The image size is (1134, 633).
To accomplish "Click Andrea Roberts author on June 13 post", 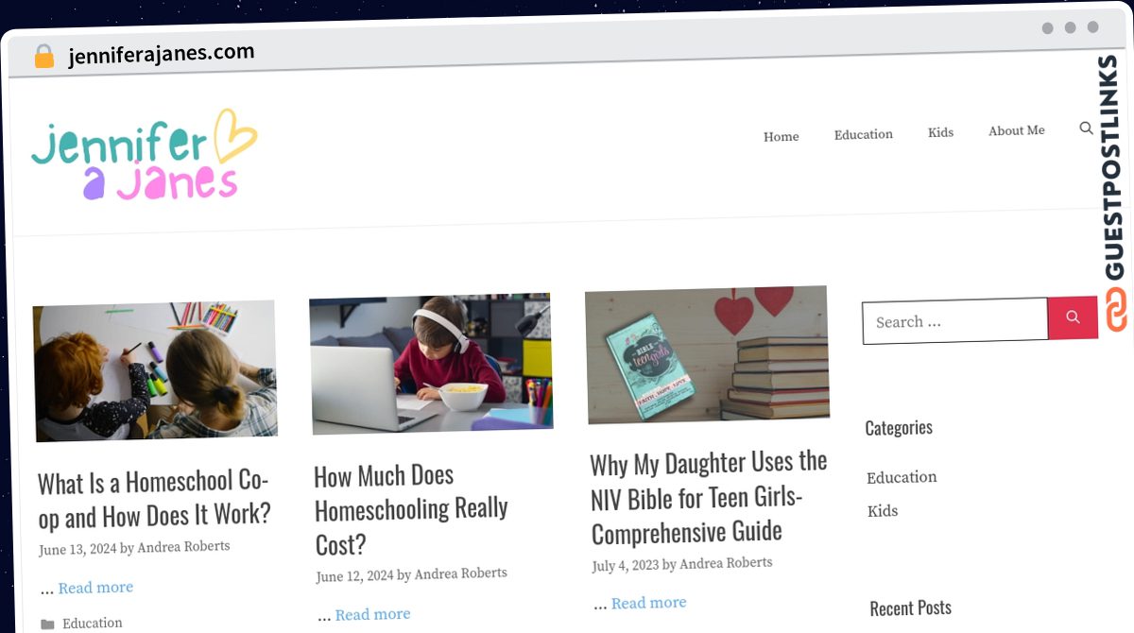I will 183,547.
